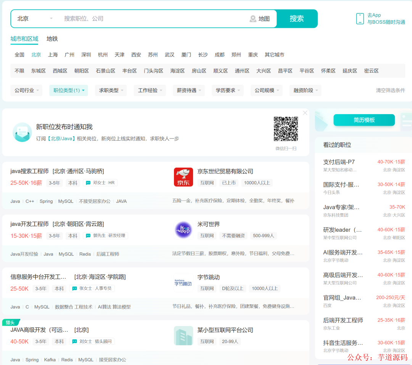Open 字节跳动 company name link

pos(208,277)
